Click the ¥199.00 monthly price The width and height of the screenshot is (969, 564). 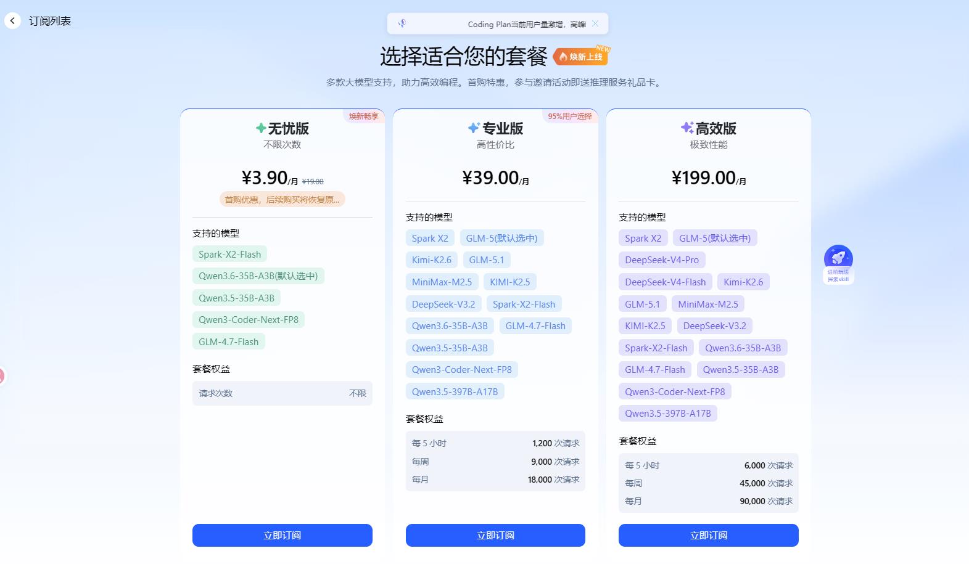[x=709, y=178]
